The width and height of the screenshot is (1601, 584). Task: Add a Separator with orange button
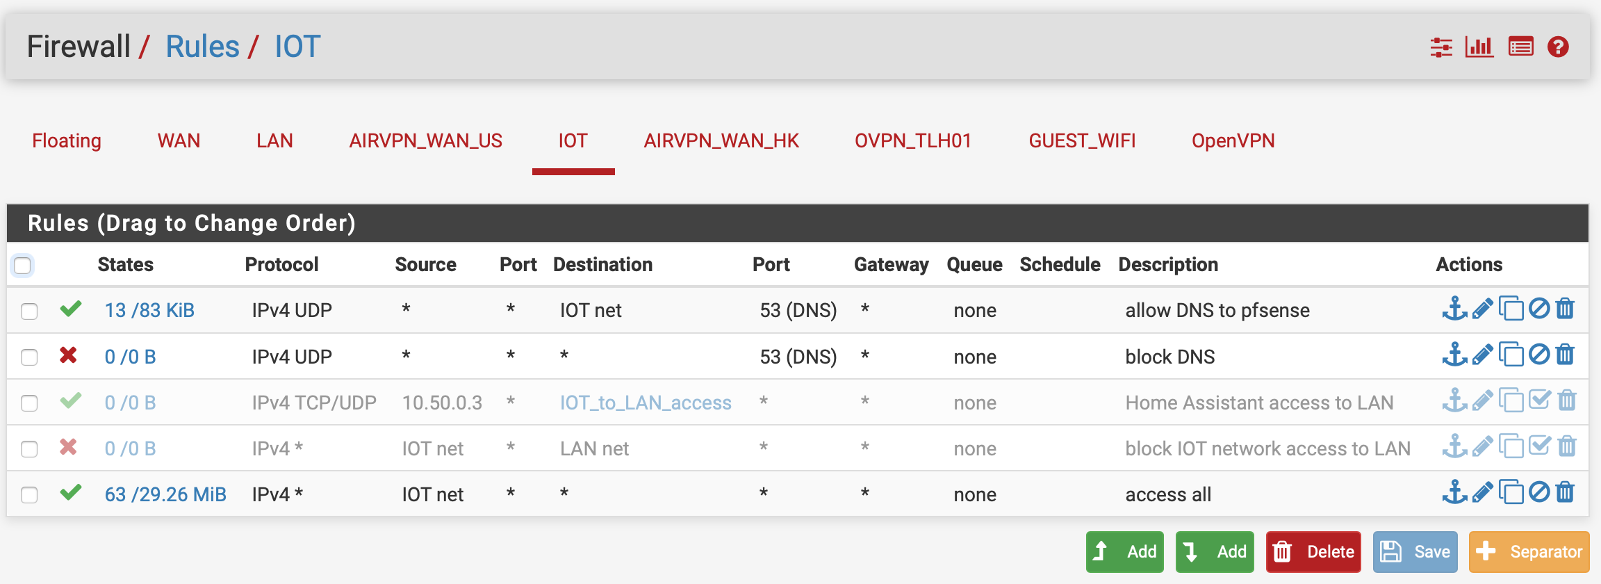pyautogui.click(x=1529, y=551)
